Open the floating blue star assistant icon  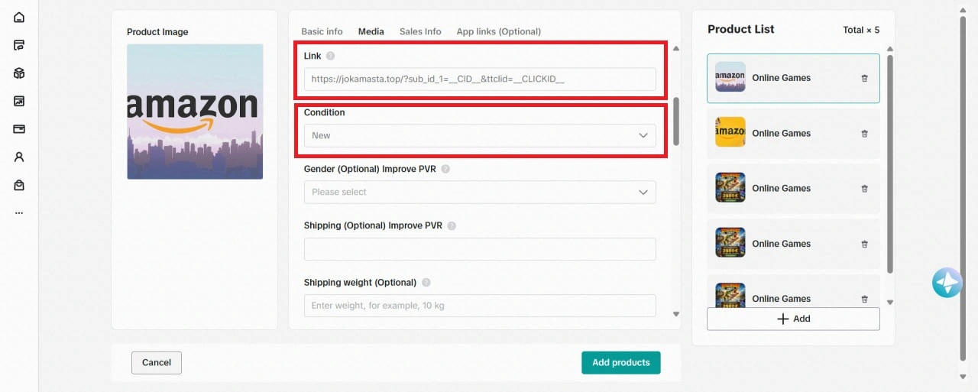[x=947, y=283]
